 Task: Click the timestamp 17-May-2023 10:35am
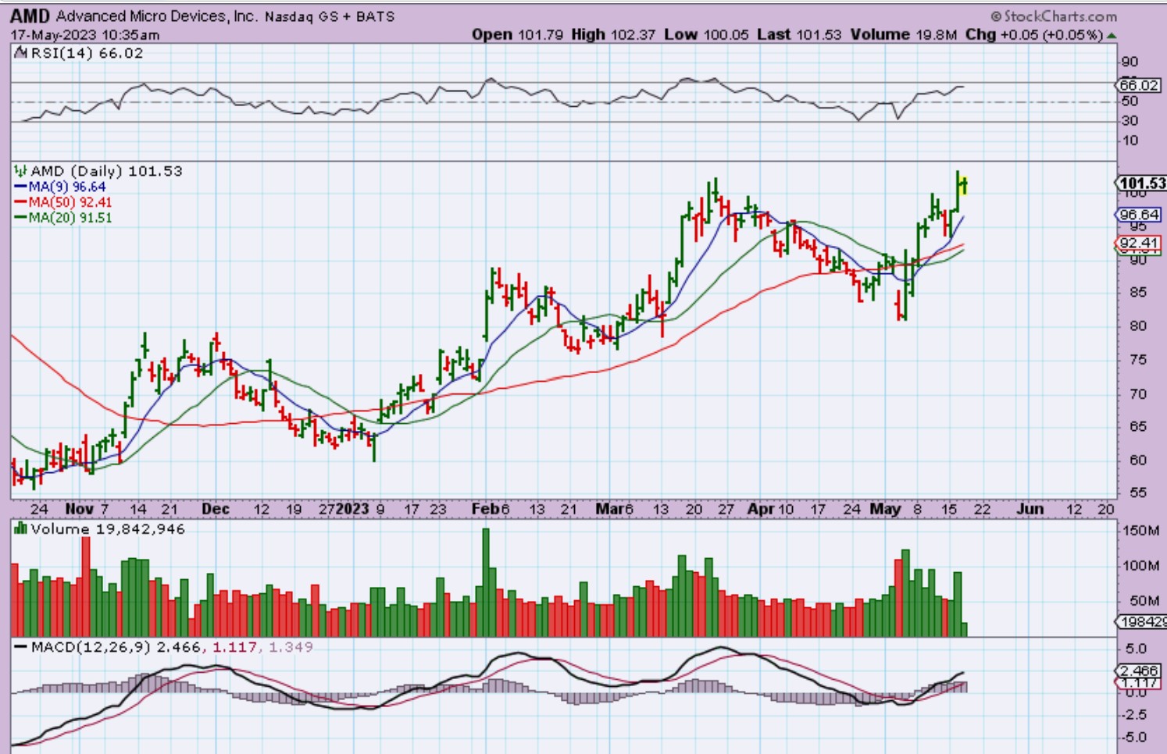pyautogui.click(x=84, y=35)
